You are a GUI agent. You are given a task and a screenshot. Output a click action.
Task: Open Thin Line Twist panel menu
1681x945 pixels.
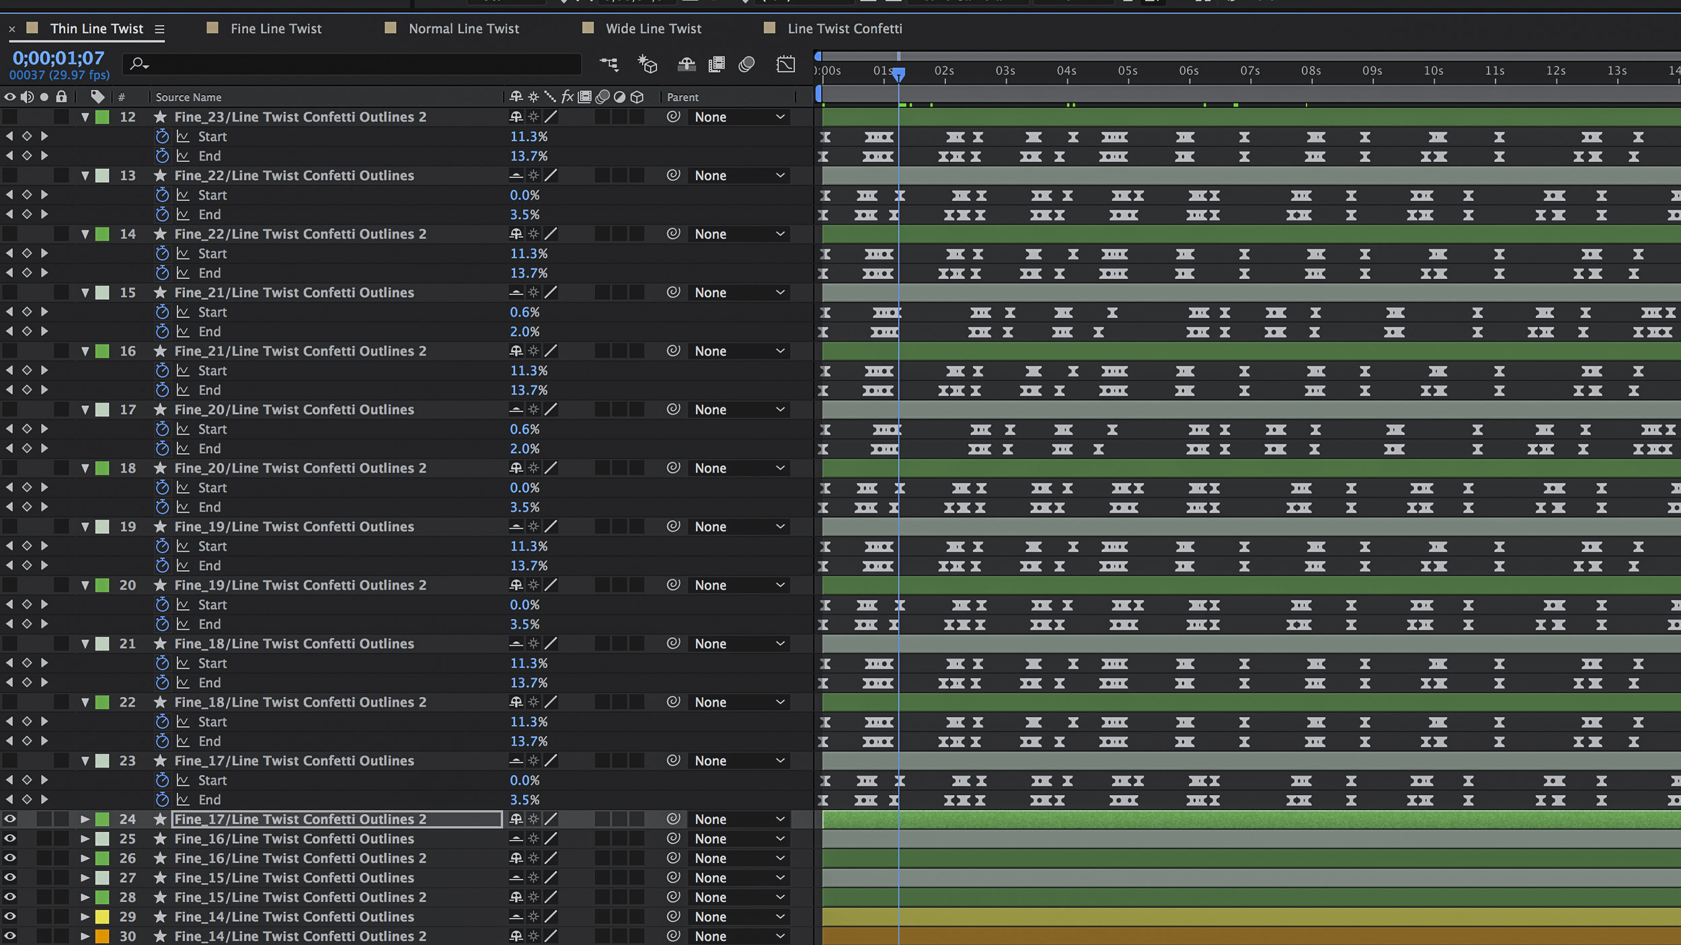pyautogui.click(x=159, y=29)
